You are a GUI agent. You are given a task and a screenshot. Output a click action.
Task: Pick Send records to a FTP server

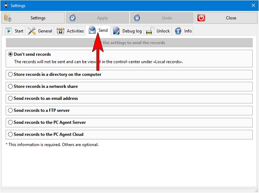click(x=11, y=110)
